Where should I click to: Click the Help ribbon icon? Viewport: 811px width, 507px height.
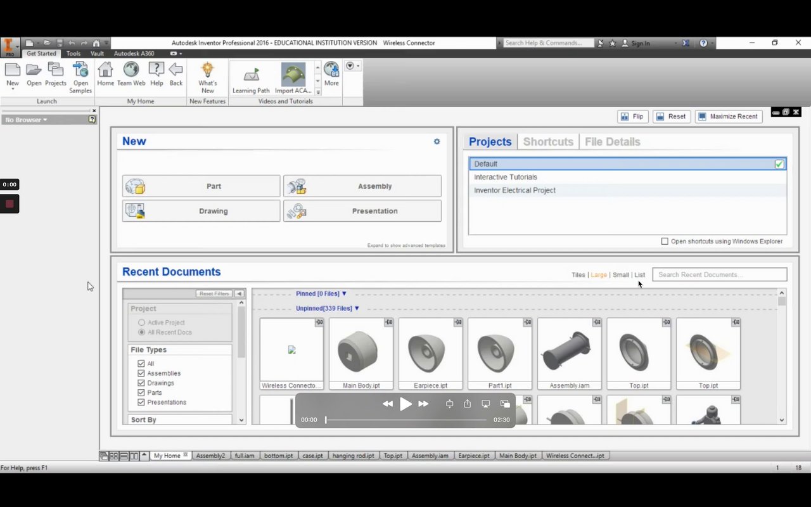pos(156,70)
